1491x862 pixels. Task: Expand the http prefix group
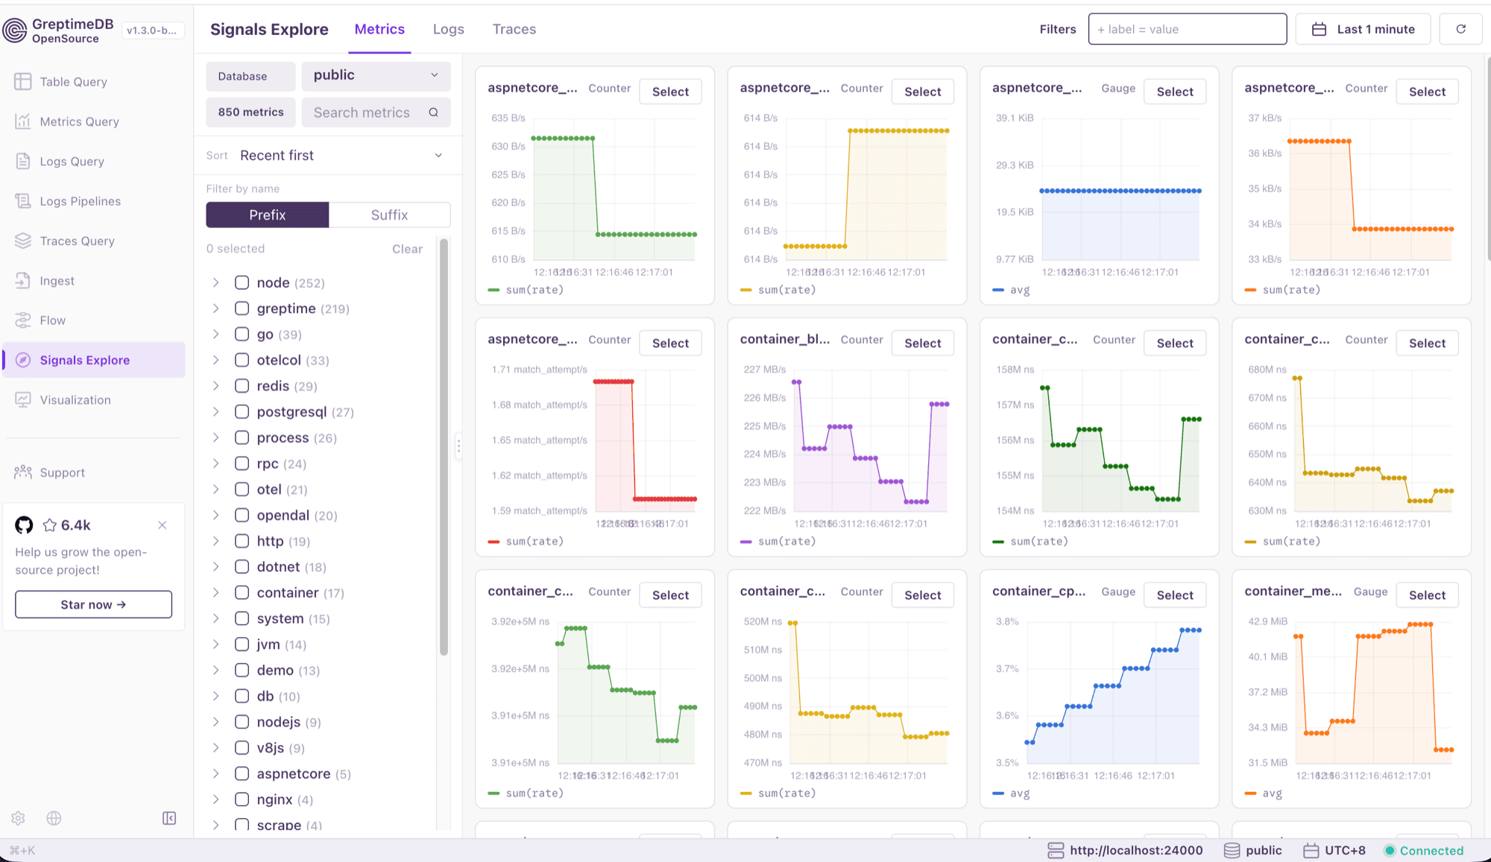215,541
